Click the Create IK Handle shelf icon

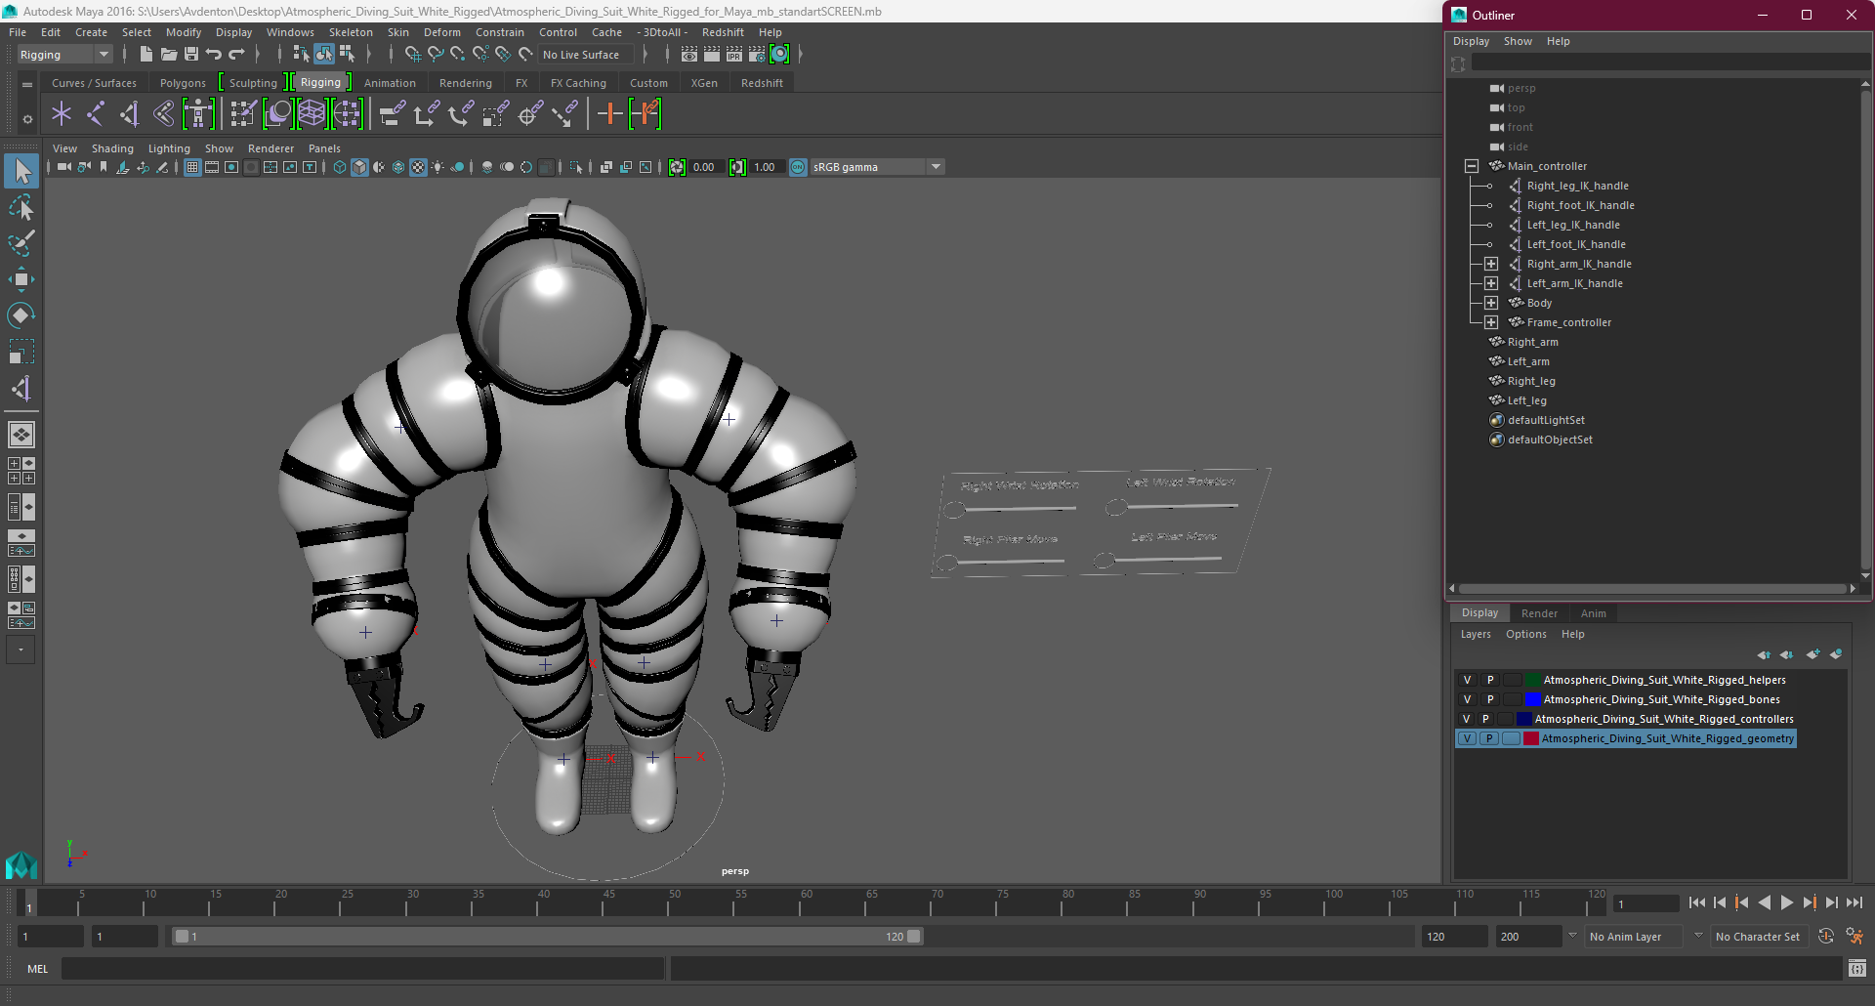pyautogui.click(x=130, y=114)
